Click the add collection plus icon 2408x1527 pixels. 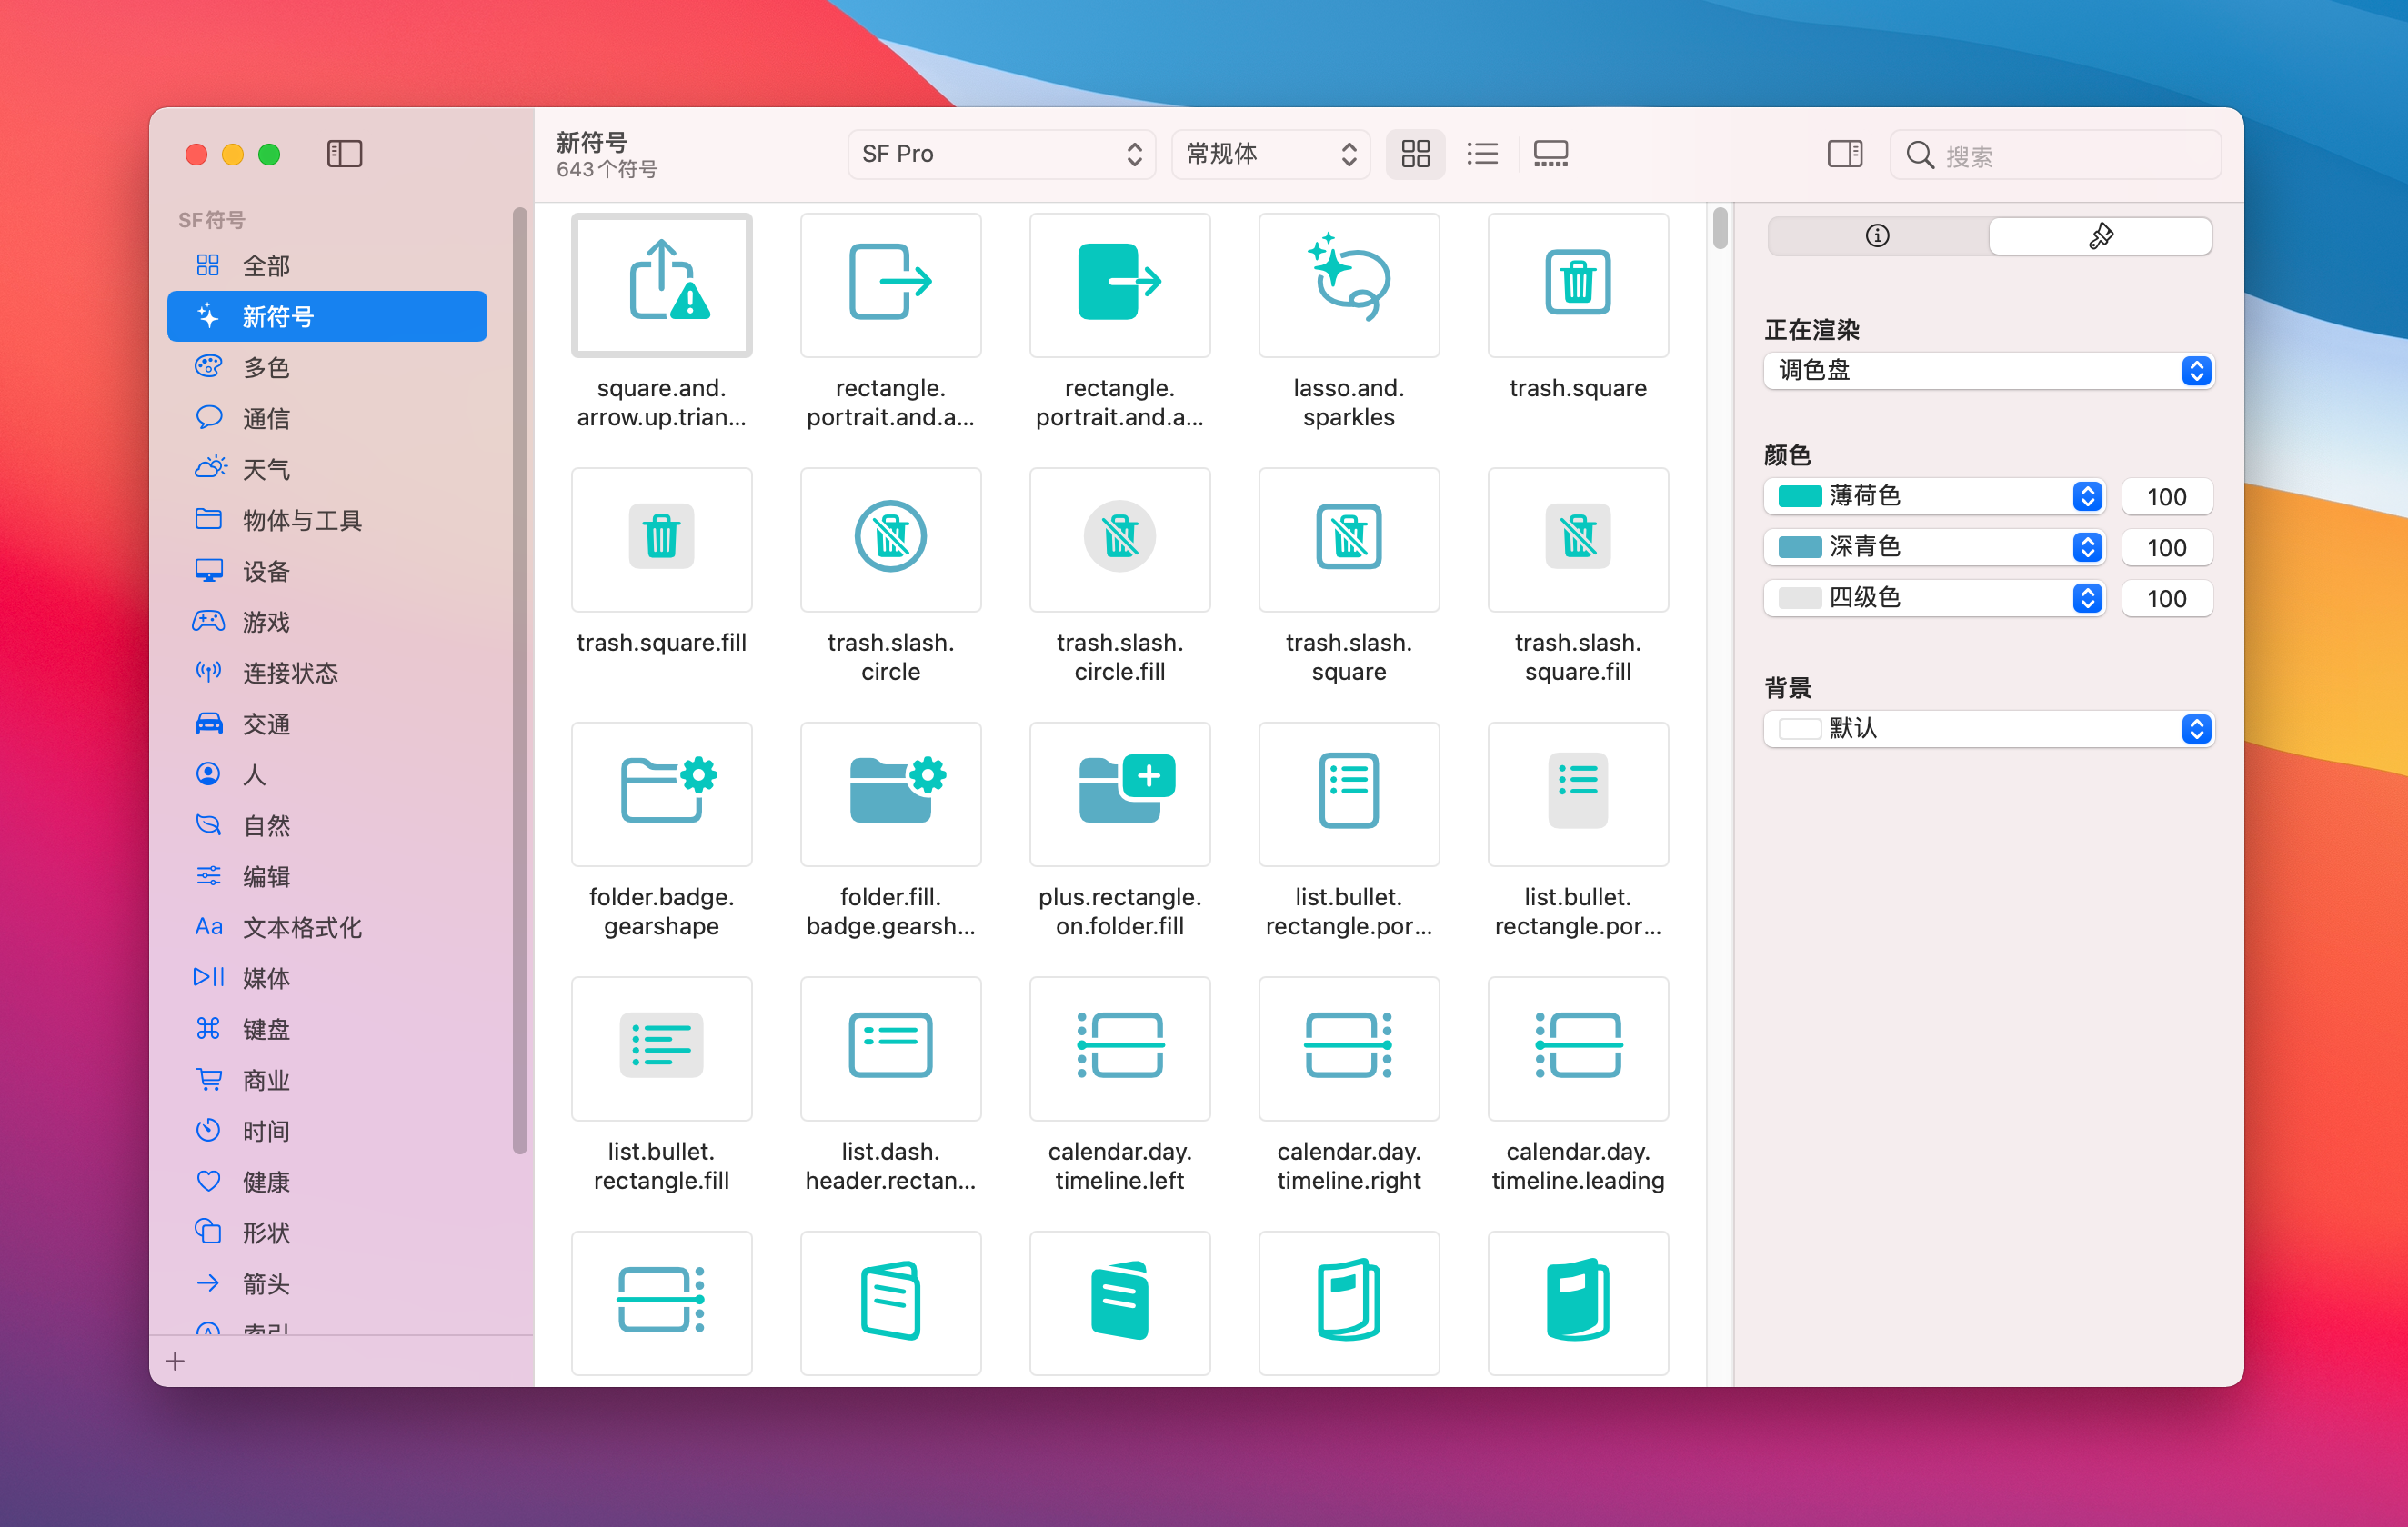coord(175,1361)
